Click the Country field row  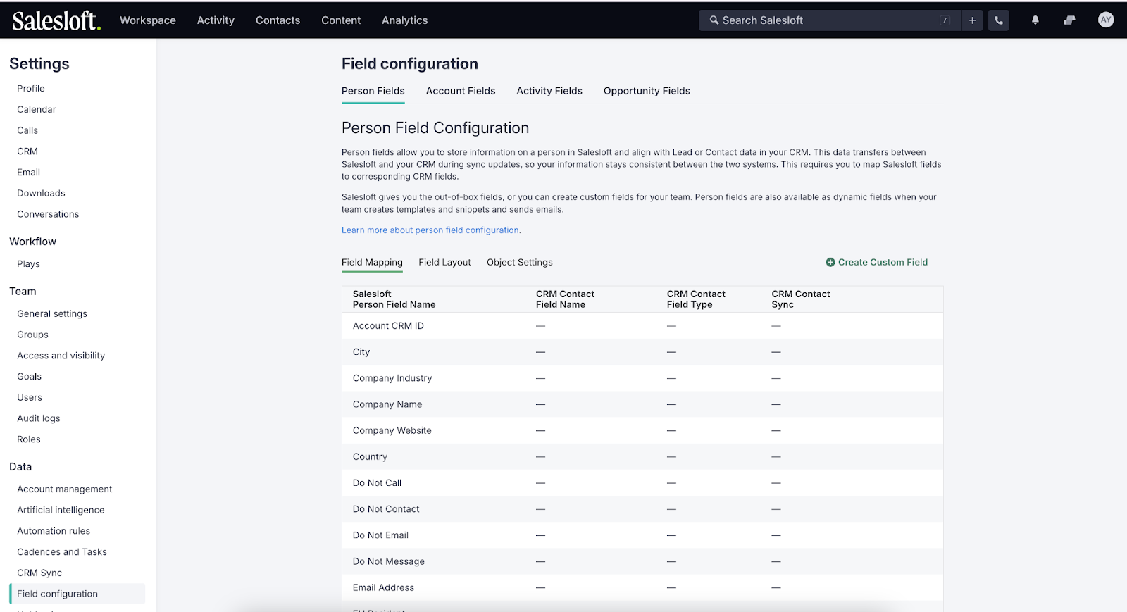pyautogui.click(x=642, y=456)
